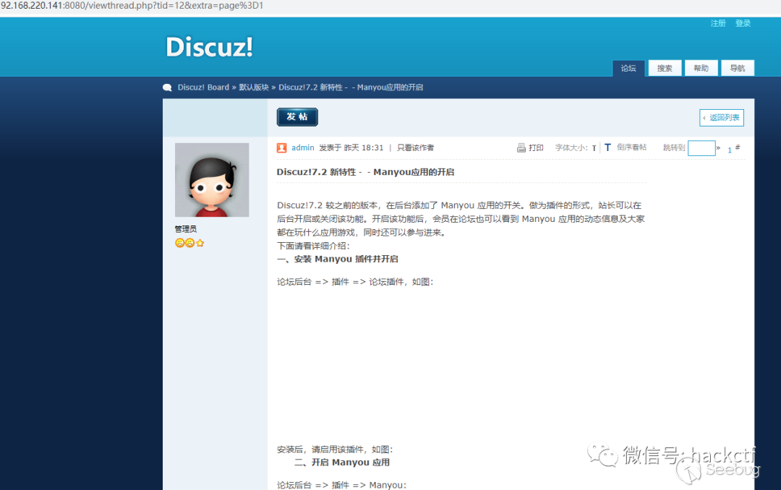
Task: Click the post floor number 1 #
Action: tap(734, 148)
